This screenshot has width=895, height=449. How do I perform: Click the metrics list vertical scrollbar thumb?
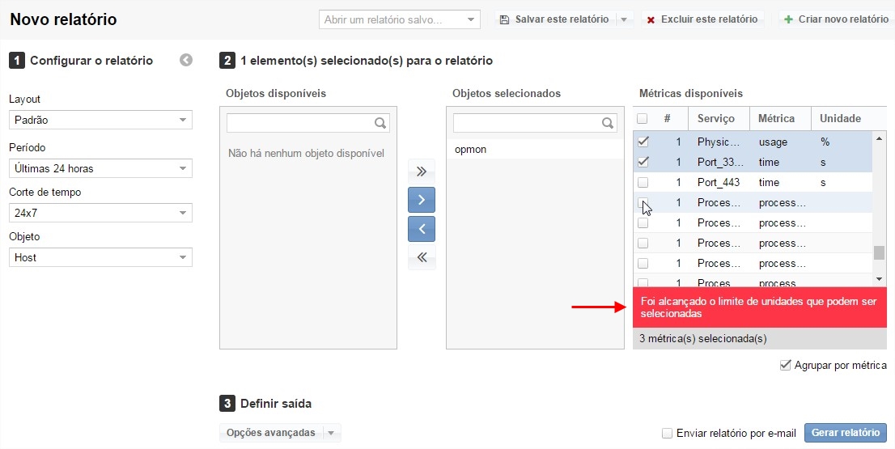click(880, 252)
